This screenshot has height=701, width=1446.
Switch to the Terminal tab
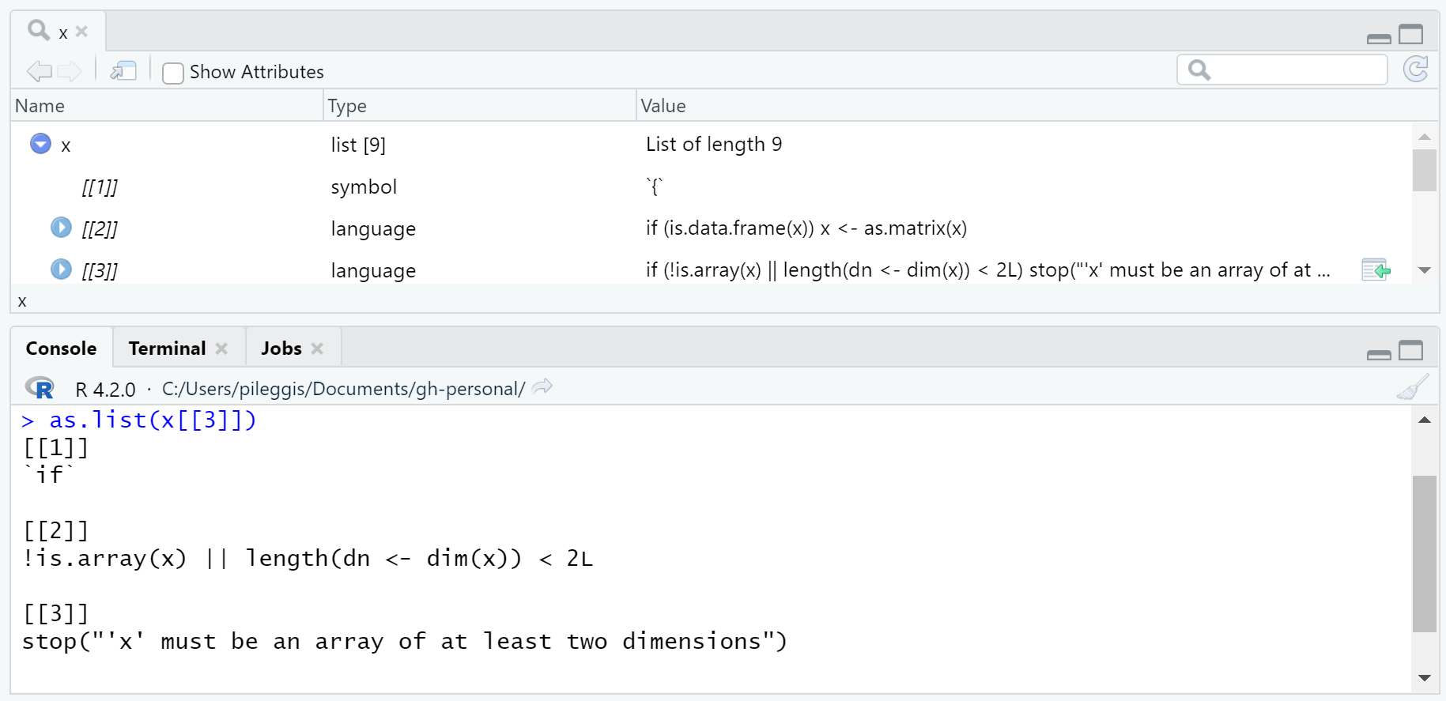[x=167, y=349]
